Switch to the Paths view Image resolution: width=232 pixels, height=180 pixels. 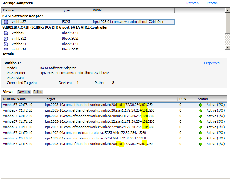click(x=37, y=92)
